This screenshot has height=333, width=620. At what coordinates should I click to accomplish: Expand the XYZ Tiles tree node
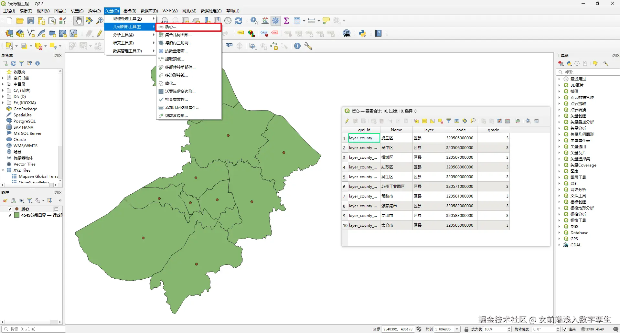[x=3, y=170]
